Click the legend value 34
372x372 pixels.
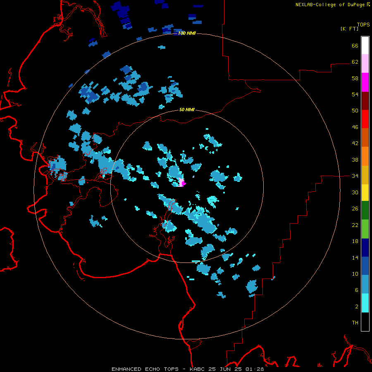pos(355,176)
